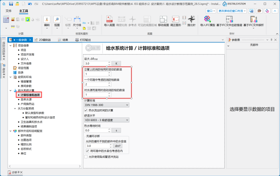Toggle 将环路中的水量也考虑在内 checkbox
This screenshot has width=280, height=176.
[x=88, y=151]
